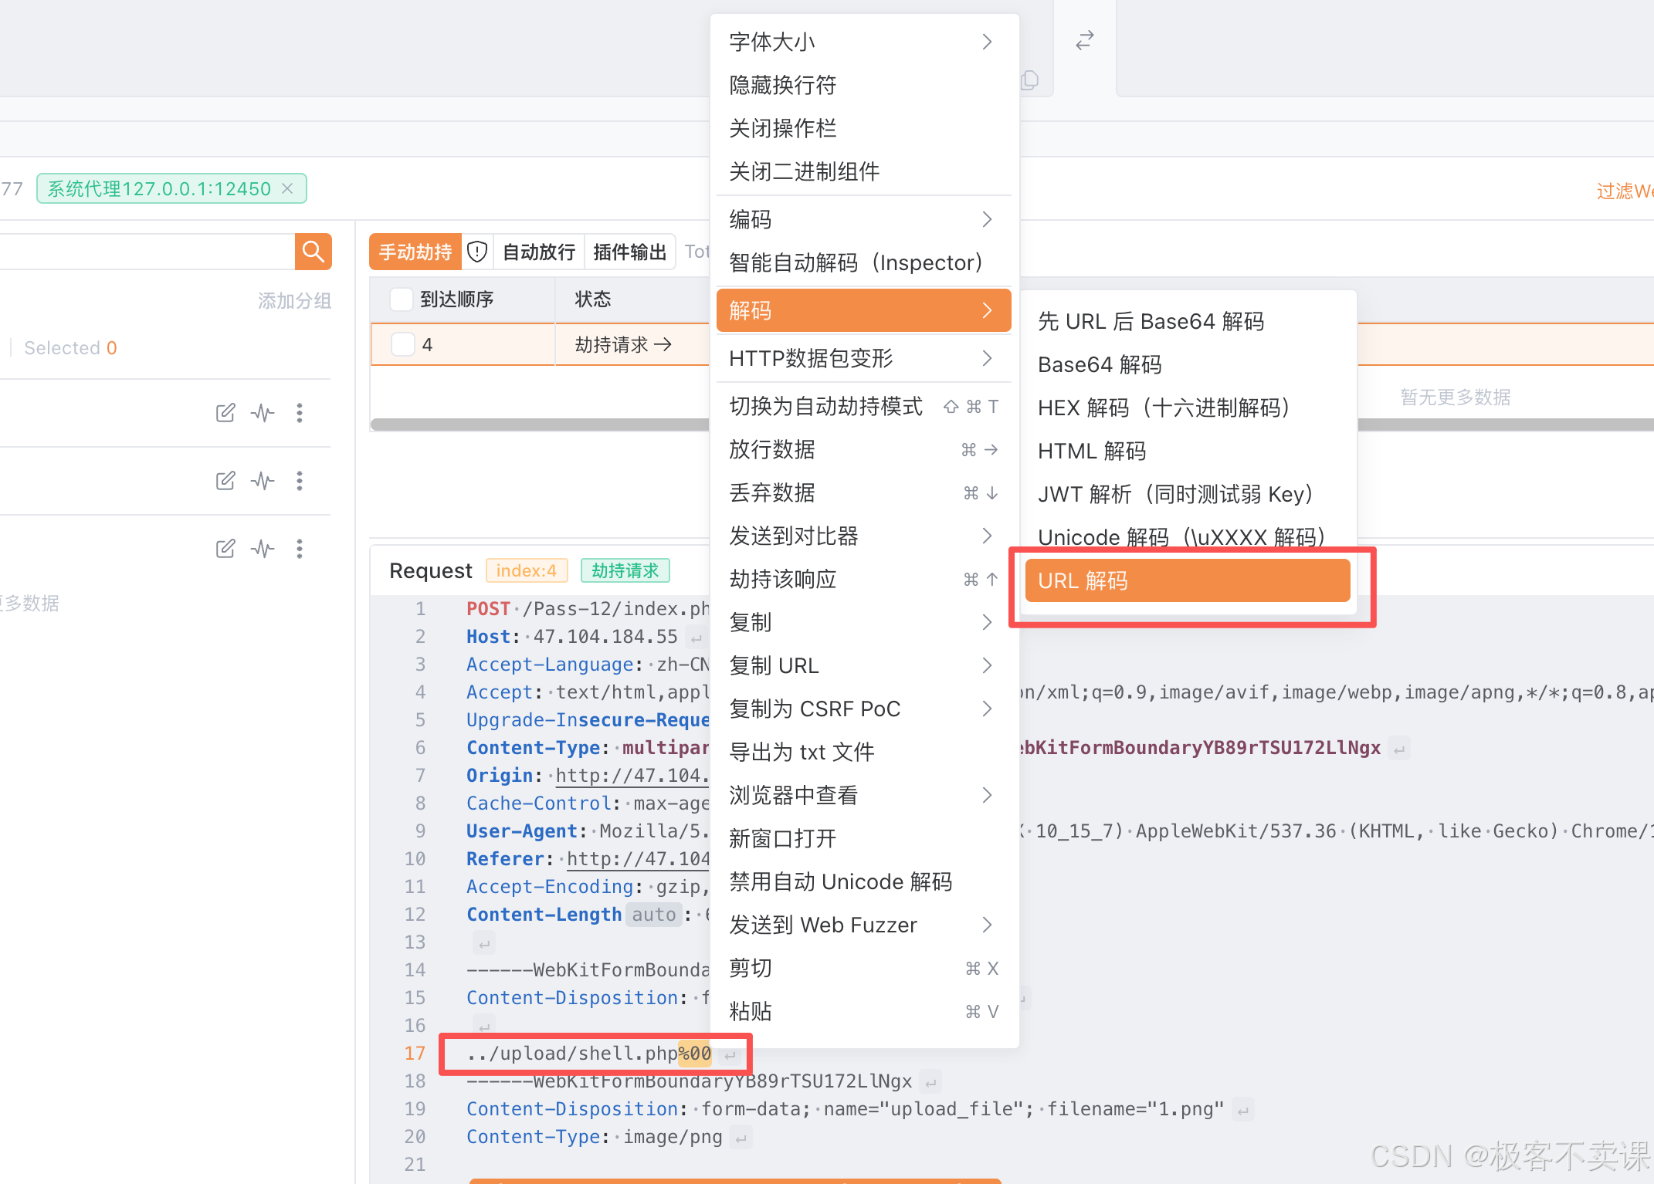
Task: Select 导出为 txt 文件
Action: [x=863, y=752]
